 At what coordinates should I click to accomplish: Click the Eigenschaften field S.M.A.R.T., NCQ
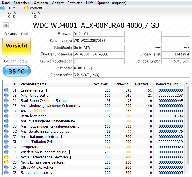pos(132,75)
